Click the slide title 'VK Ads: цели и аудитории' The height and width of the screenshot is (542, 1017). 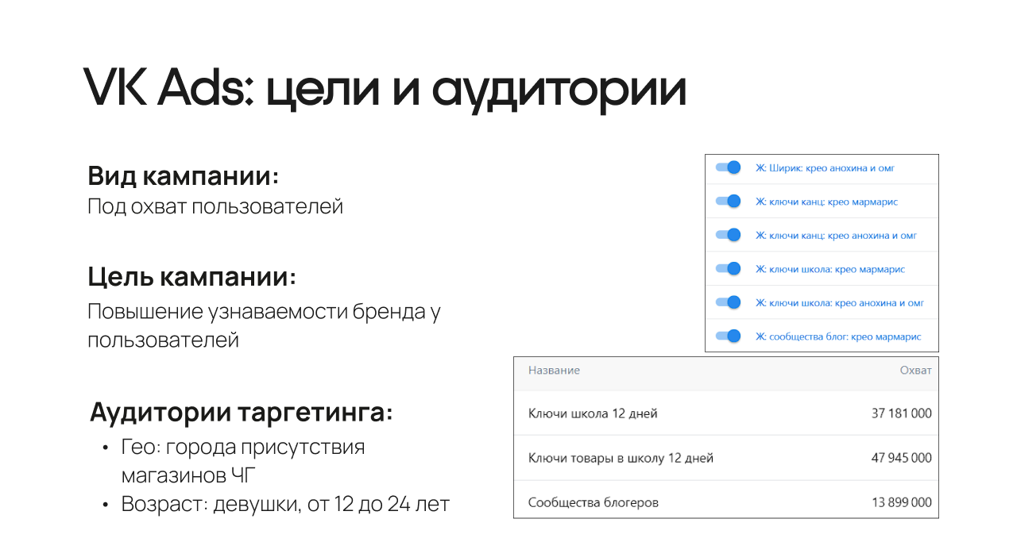(x=385, y=89)
